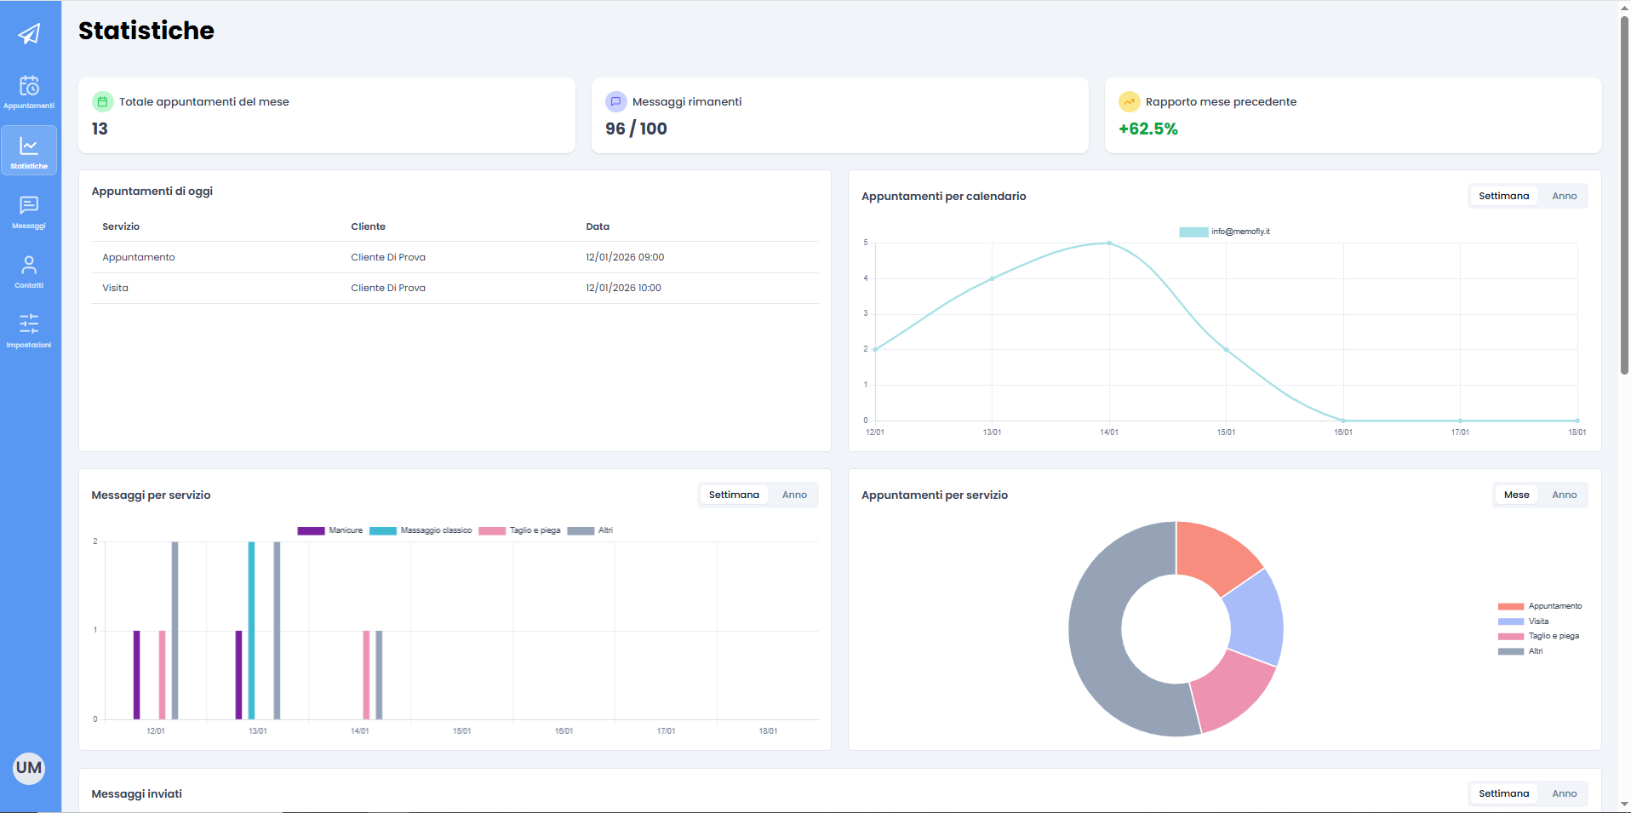Open the UM user avatar menu
Image resolution: width=1631 pixels, height=813 pixels.
pyautogui.click(x=29, y=768)
